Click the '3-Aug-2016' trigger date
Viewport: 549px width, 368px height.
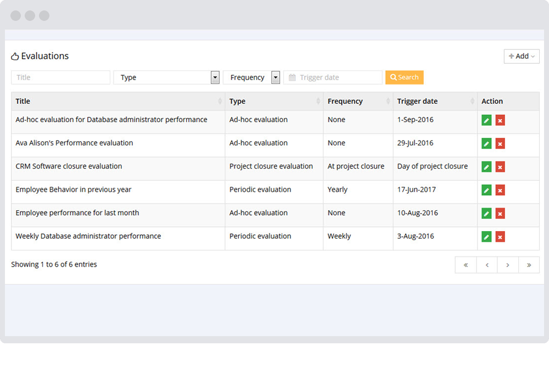click(416, 236)
